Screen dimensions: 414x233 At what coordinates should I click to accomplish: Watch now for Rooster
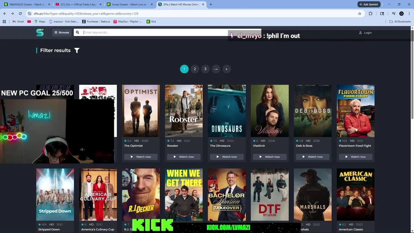184,157
